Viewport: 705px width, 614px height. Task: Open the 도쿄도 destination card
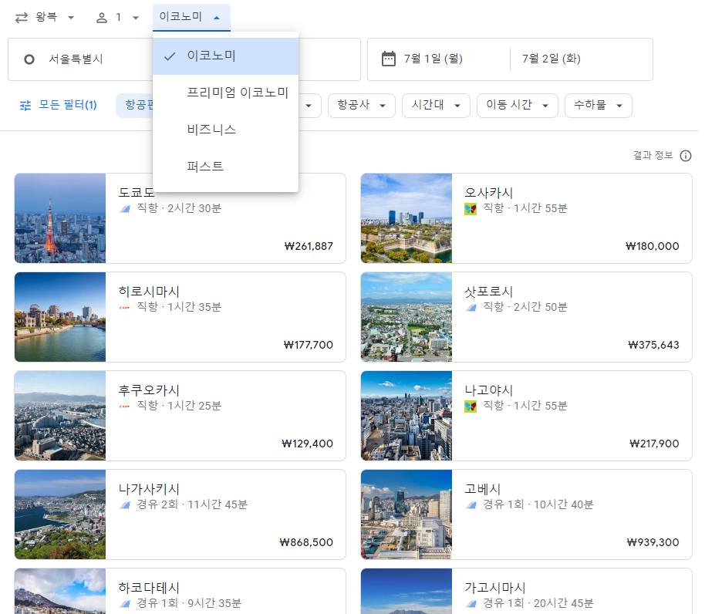click(x=180, y=218)
